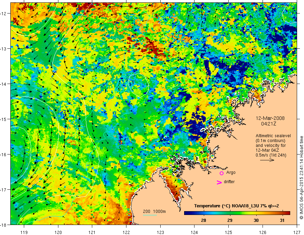Click the '-16' latitude axis label
304x235 pixels.
4,154
